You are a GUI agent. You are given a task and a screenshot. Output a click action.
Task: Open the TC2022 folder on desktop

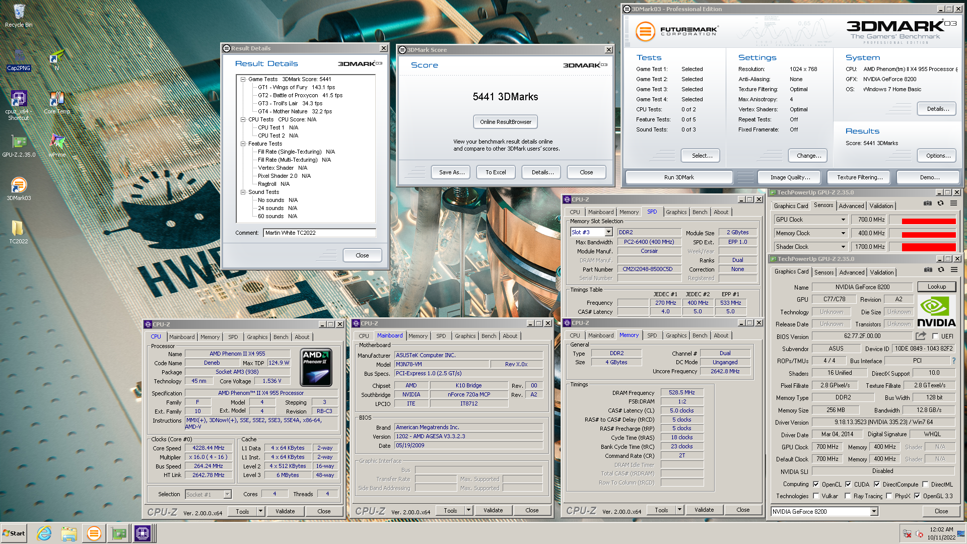[19, 232]
